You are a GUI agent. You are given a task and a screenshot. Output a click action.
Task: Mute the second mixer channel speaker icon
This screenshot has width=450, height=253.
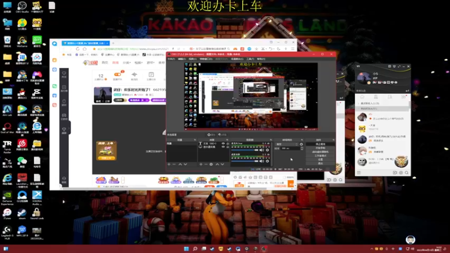[262, 161]
